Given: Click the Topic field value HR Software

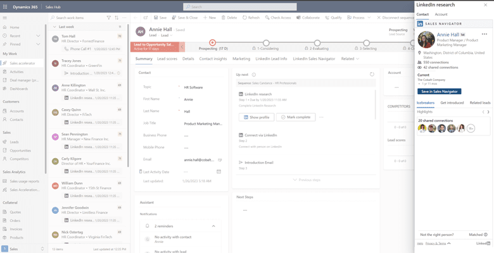Looking at the screenshot, I should pyautogui.click(x=193, y=87).
